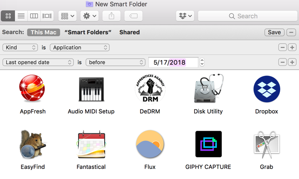Click the Disk Utility name label

[x=208, y=112]
